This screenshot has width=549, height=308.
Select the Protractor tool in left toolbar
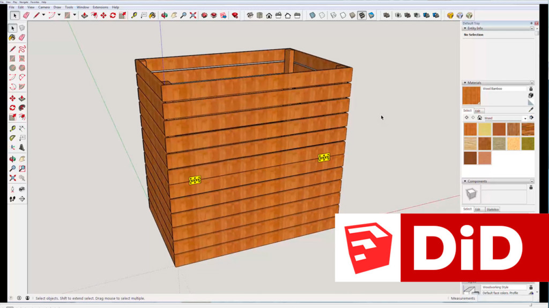(x=13, y=138)
